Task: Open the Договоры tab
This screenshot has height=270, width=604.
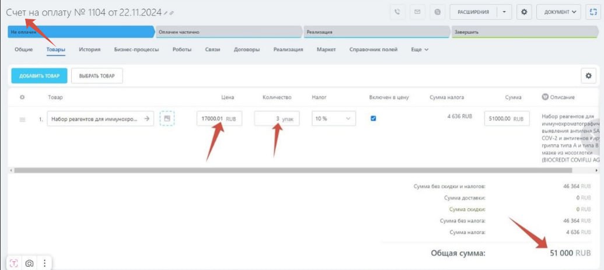Action: 246,50
